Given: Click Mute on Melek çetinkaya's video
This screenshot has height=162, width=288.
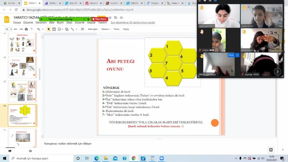Looking at the screenshot, I should pyautogui.click(x=231, y=55).
